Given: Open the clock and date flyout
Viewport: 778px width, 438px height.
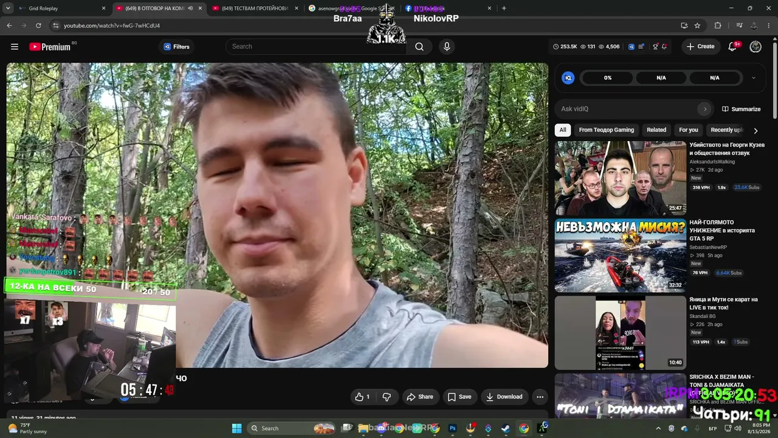Looking at the screenshot, I should click(x=760, y=428).
